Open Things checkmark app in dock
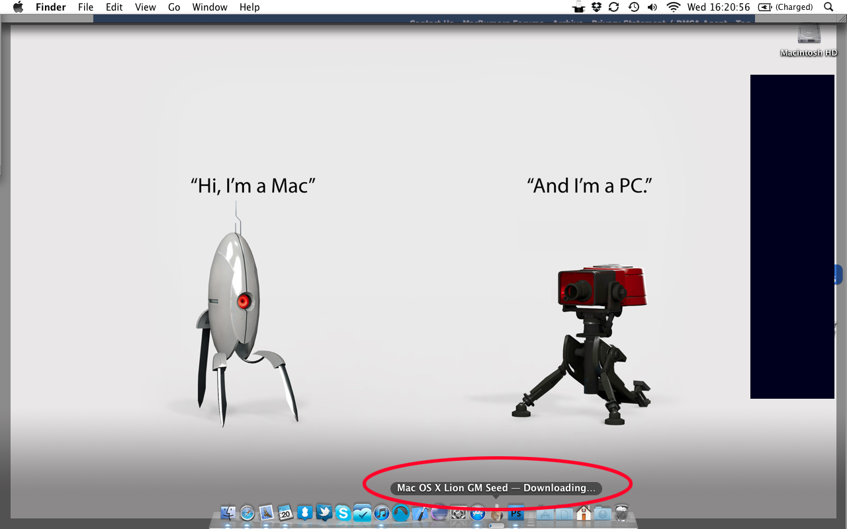The height and width of the screenshot is (529, 847). (362, 512)
